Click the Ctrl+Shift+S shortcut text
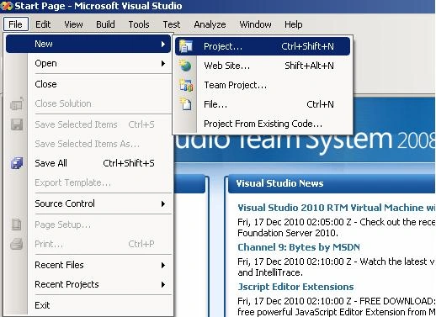 click(x=129, y=163)
